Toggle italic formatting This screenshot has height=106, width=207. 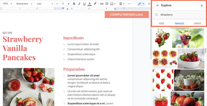[x=79, y=4]
